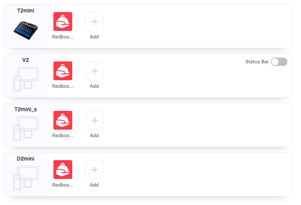
Task: Click the T2mini device name
Action: [26, 11]
